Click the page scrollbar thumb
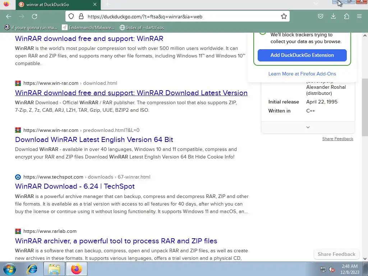 tap(365, 107)
